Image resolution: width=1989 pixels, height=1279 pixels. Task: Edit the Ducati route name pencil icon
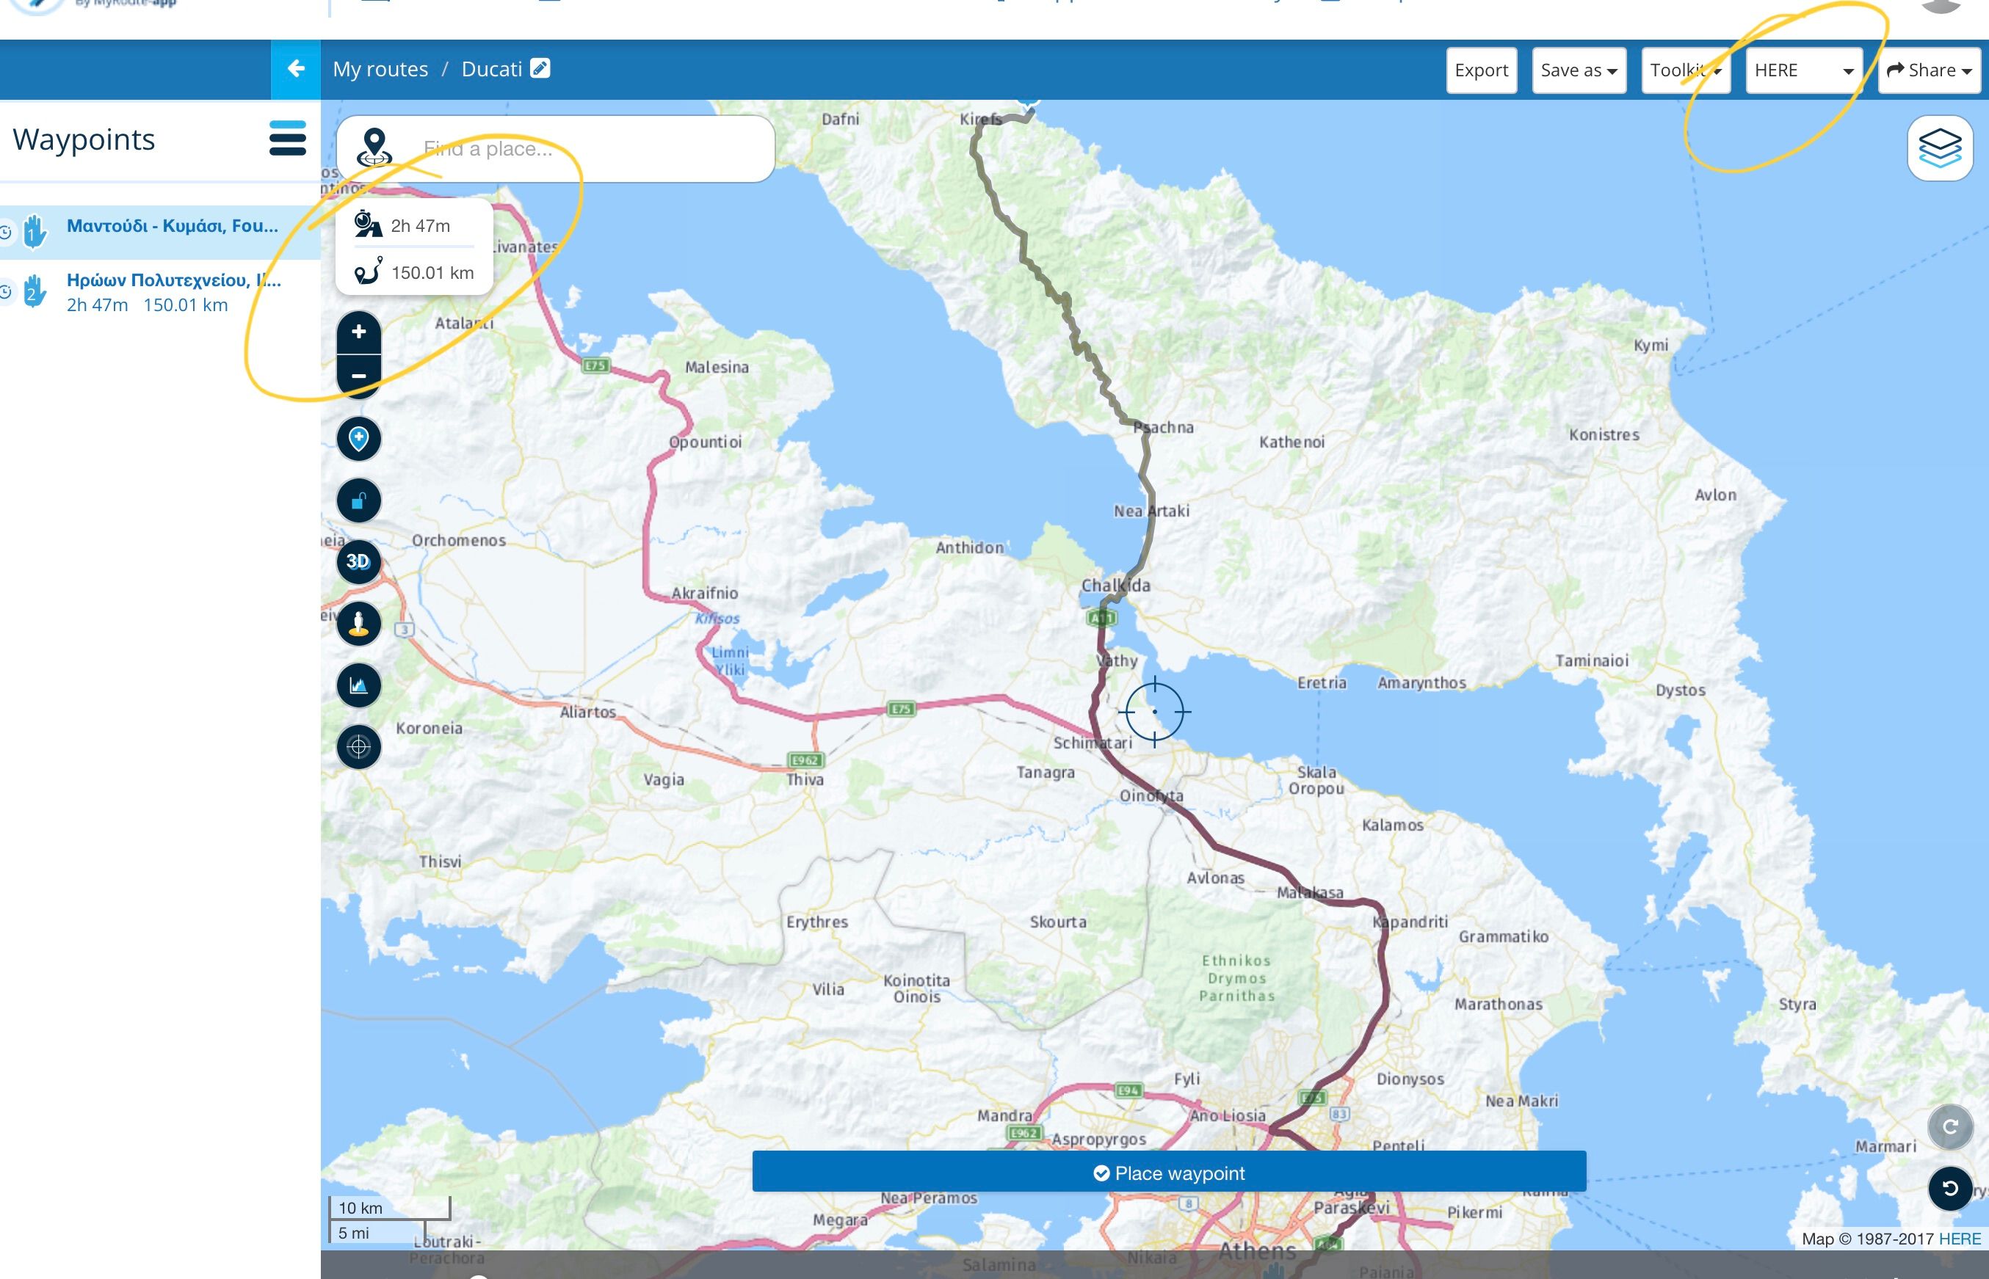(x=540, y=68)
